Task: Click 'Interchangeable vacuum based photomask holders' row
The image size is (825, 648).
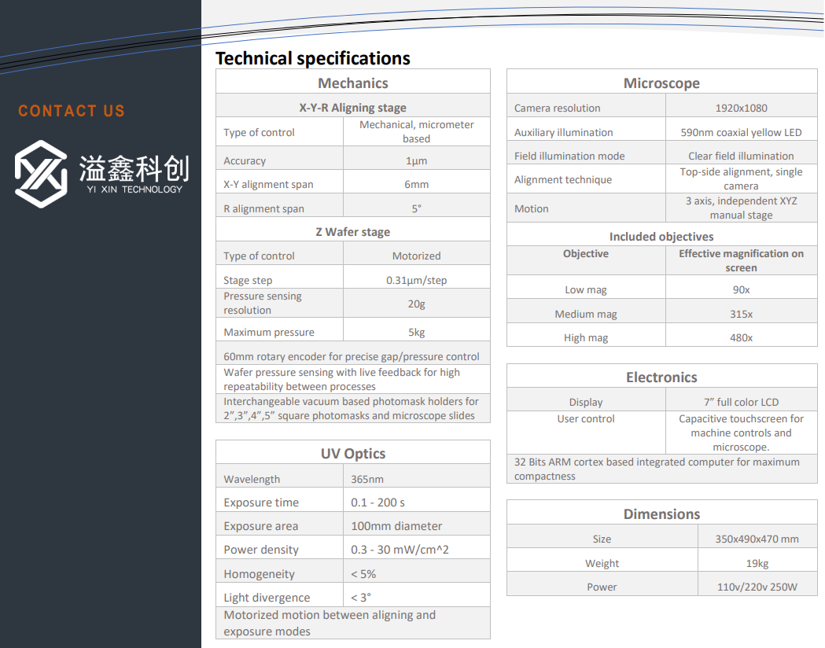Action: click(353, 408)
